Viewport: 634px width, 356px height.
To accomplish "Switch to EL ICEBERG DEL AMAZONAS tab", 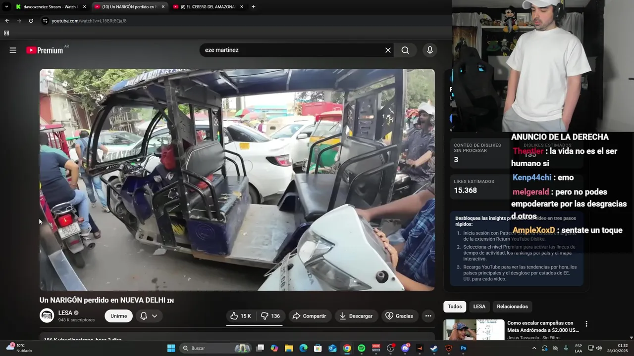I will (x=207, y=7).
